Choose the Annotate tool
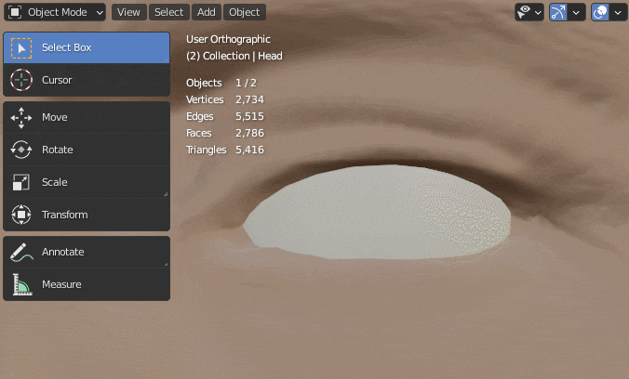This screenshot has width=629, height=379. point(87,252)
